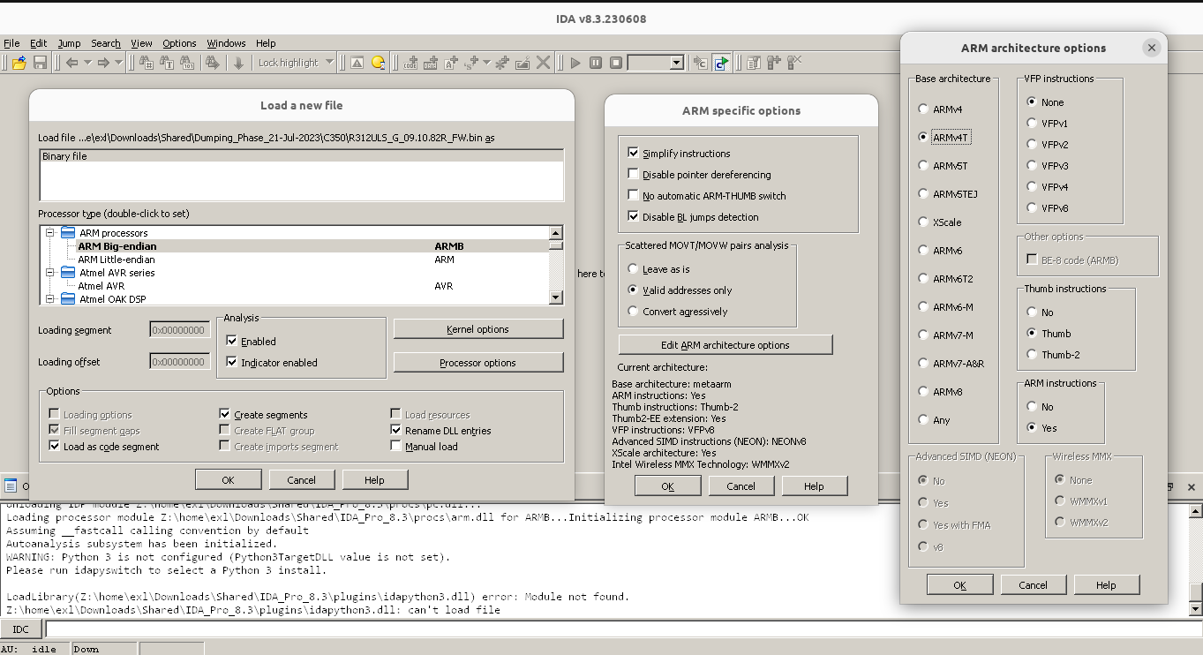Toggle the Simplify instructions checkbox
1203x655 pixels.
pyautogui.click(x=633, y=153)
